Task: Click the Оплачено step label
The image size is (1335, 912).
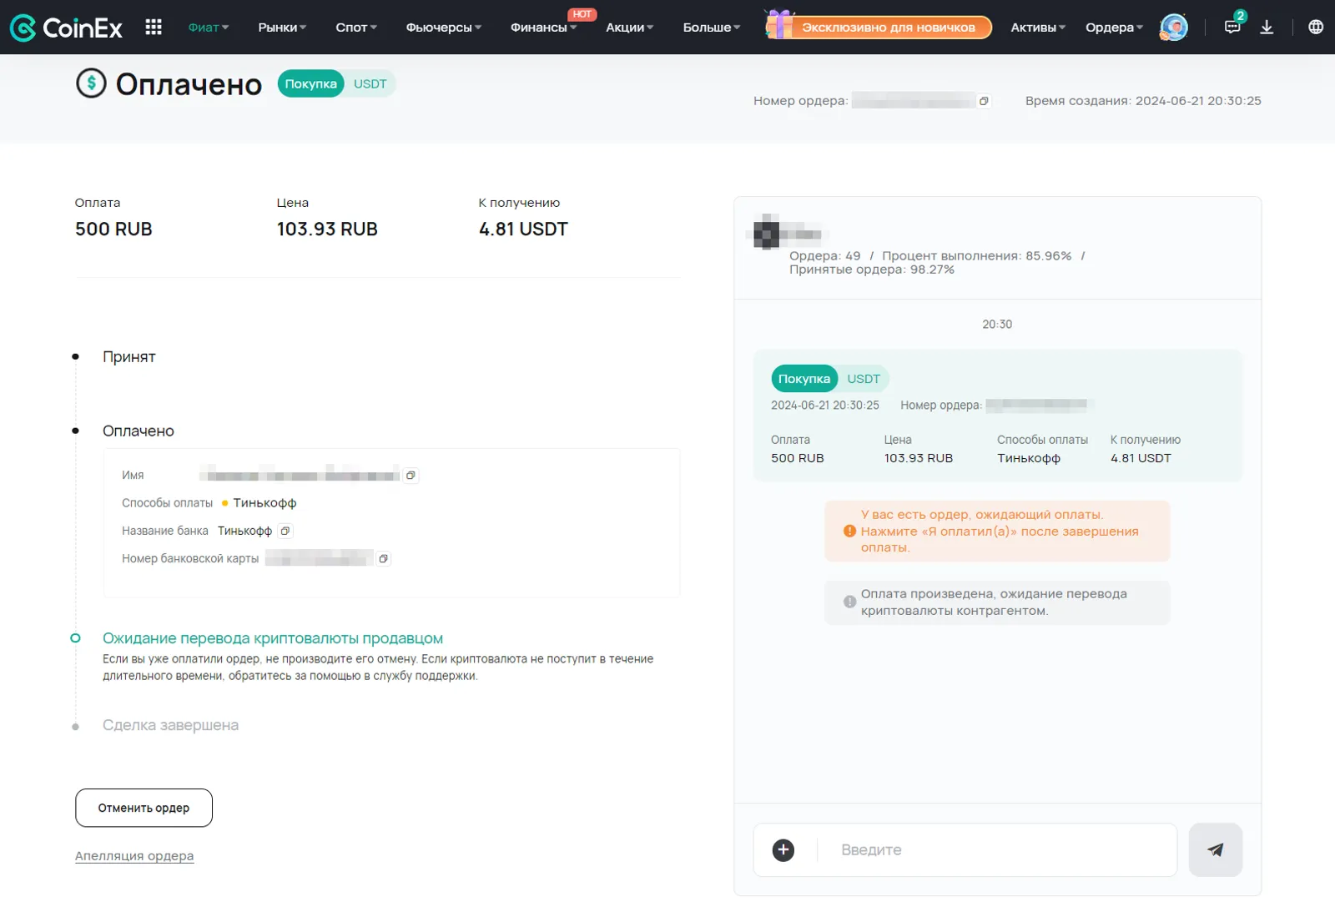Action: [x=139, y=431]
